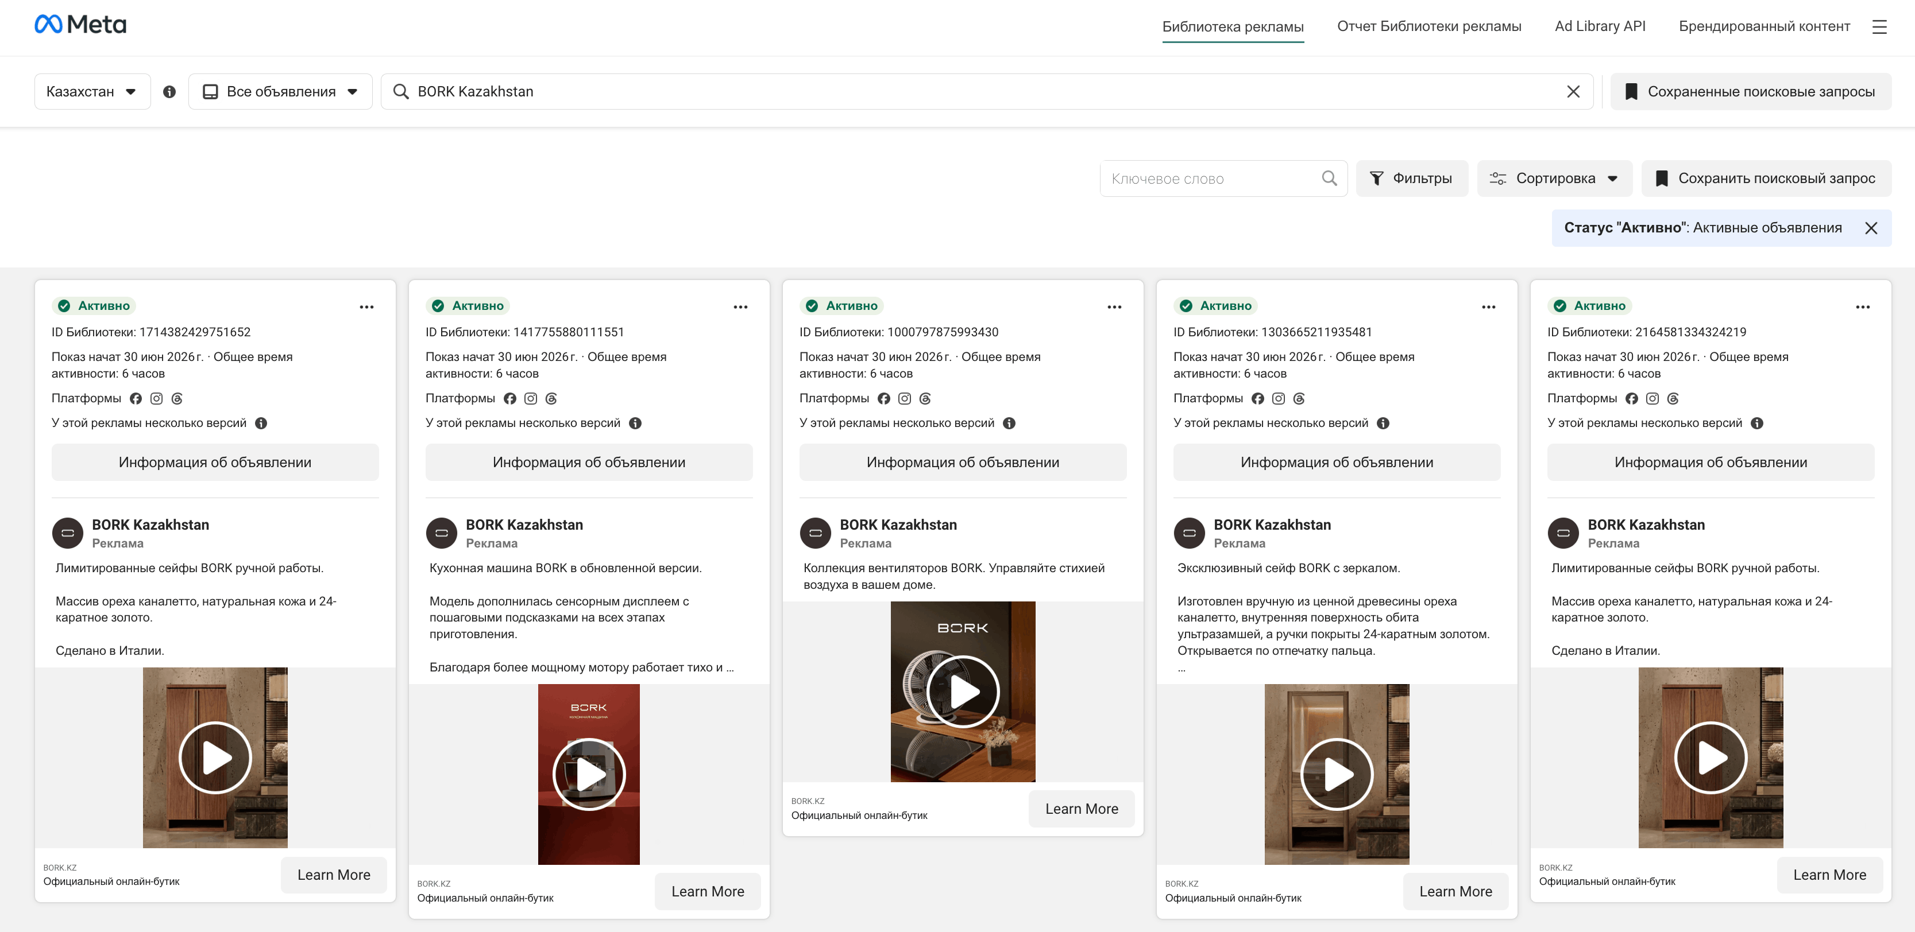1915x932 pixels.
Task: Click the BORK Kazakhstan search field
Action: tap(986, 91)
